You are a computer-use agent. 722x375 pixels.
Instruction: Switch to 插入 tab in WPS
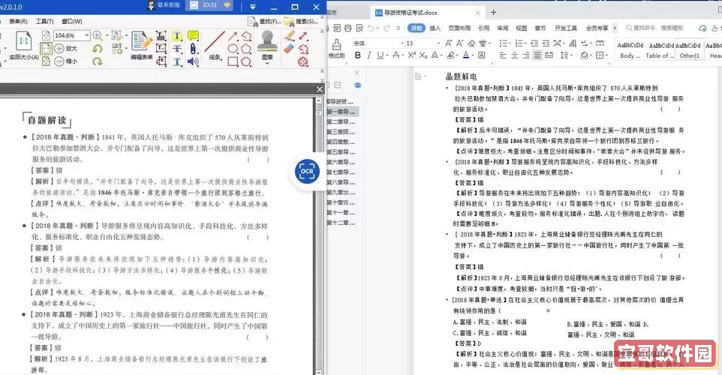pyautogui.click(x=435, y=28)
